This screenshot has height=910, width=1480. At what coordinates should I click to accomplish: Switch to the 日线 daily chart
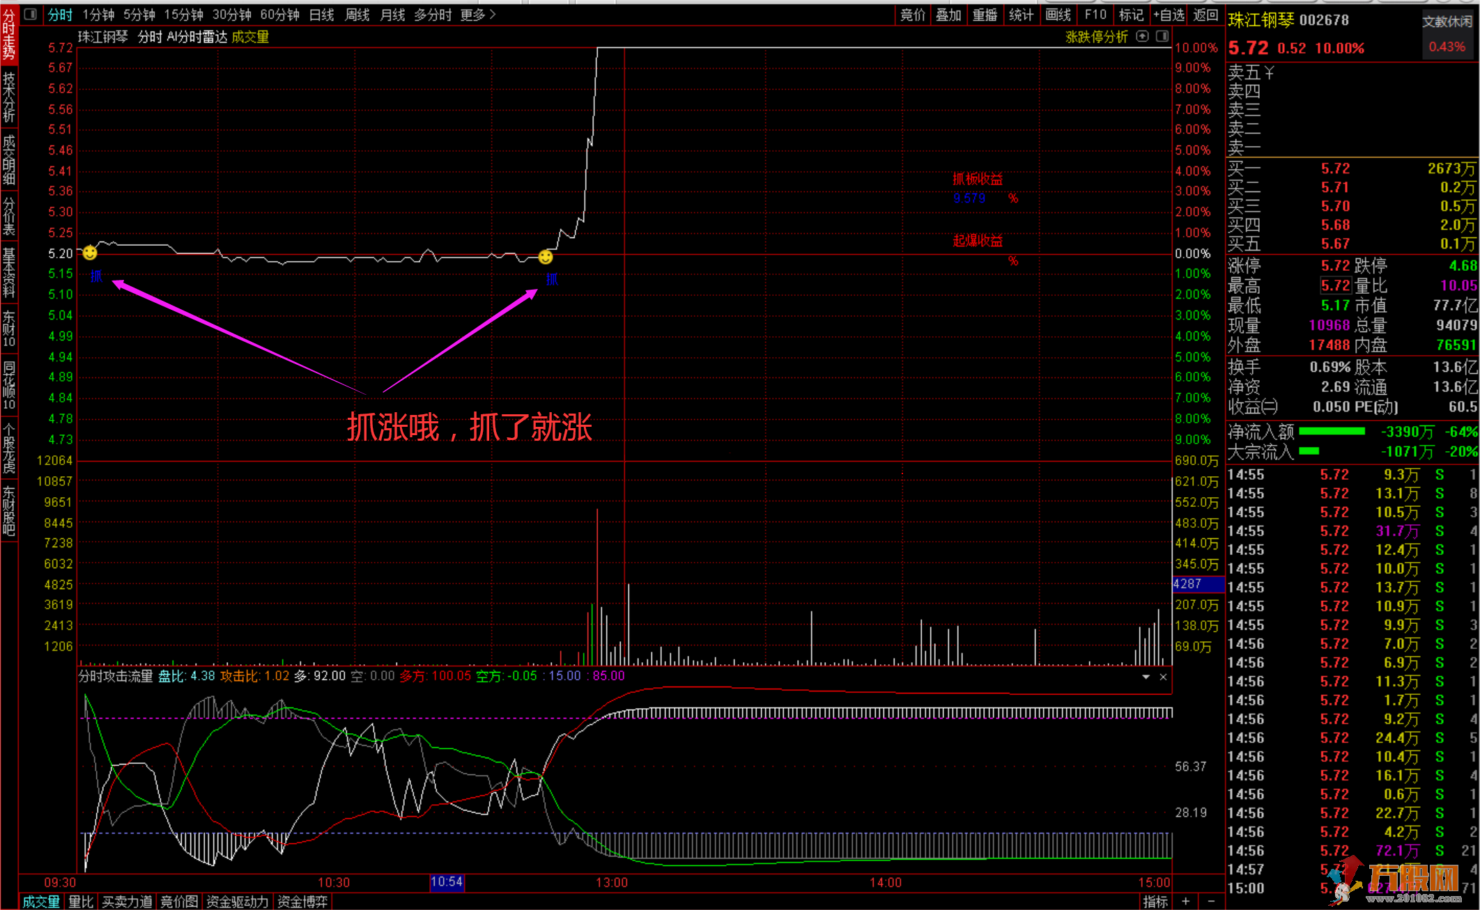(321, 15)
